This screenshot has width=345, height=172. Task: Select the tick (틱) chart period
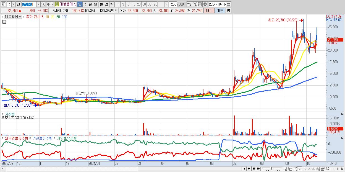pyautogui.click(x=112, y=4)
